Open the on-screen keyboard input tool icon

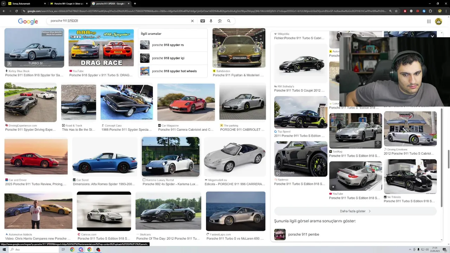point(202,21)
